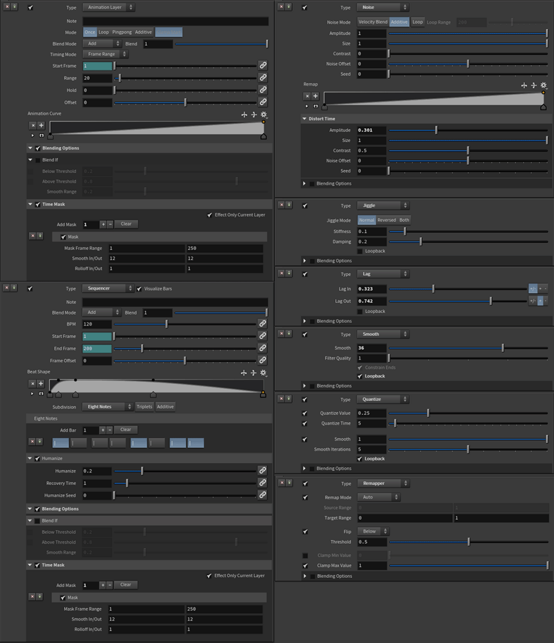Toggle the Quantize Time checkbox
554x643 pixels.
click(x=305, y=424)
